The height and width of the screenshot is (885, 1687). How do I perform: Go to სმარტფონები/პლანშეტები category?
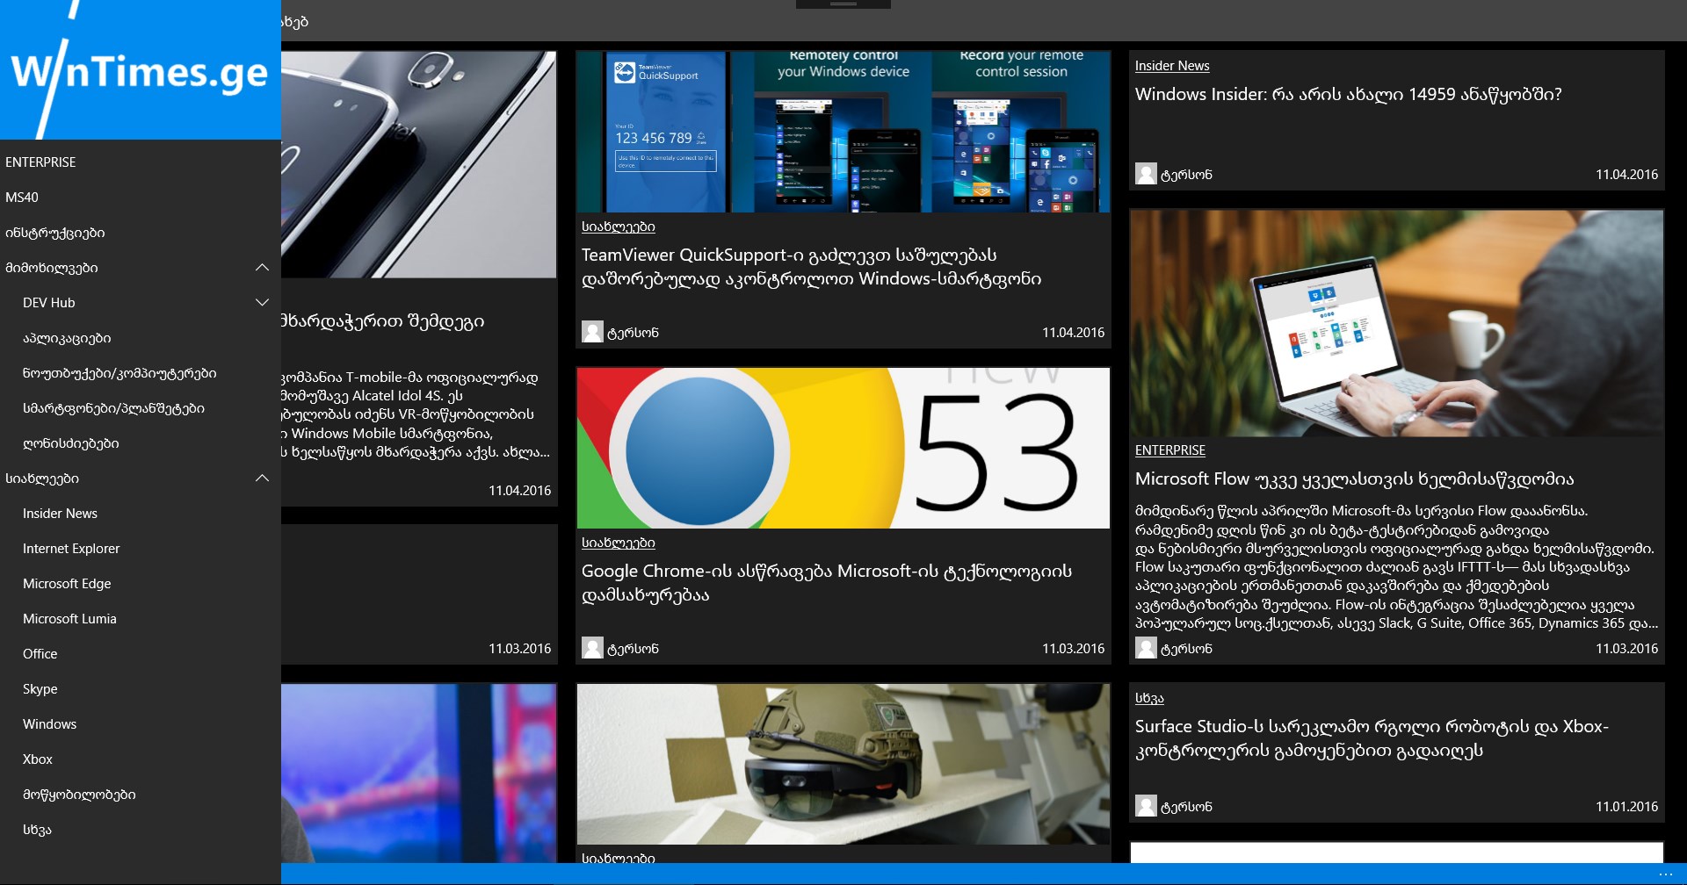pos(113,408)
